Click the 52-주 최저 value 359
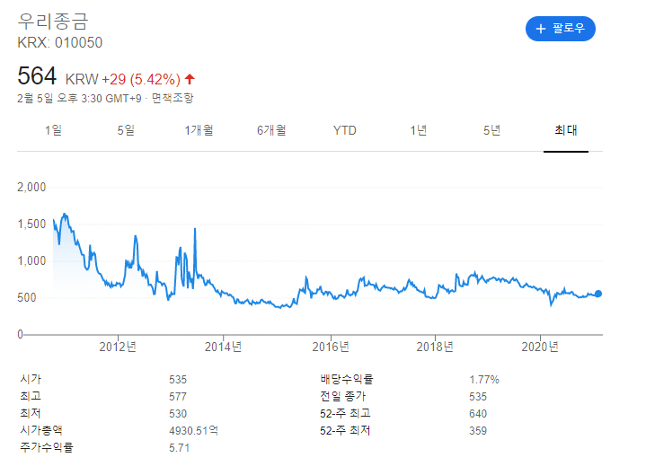 pos(478,430)
